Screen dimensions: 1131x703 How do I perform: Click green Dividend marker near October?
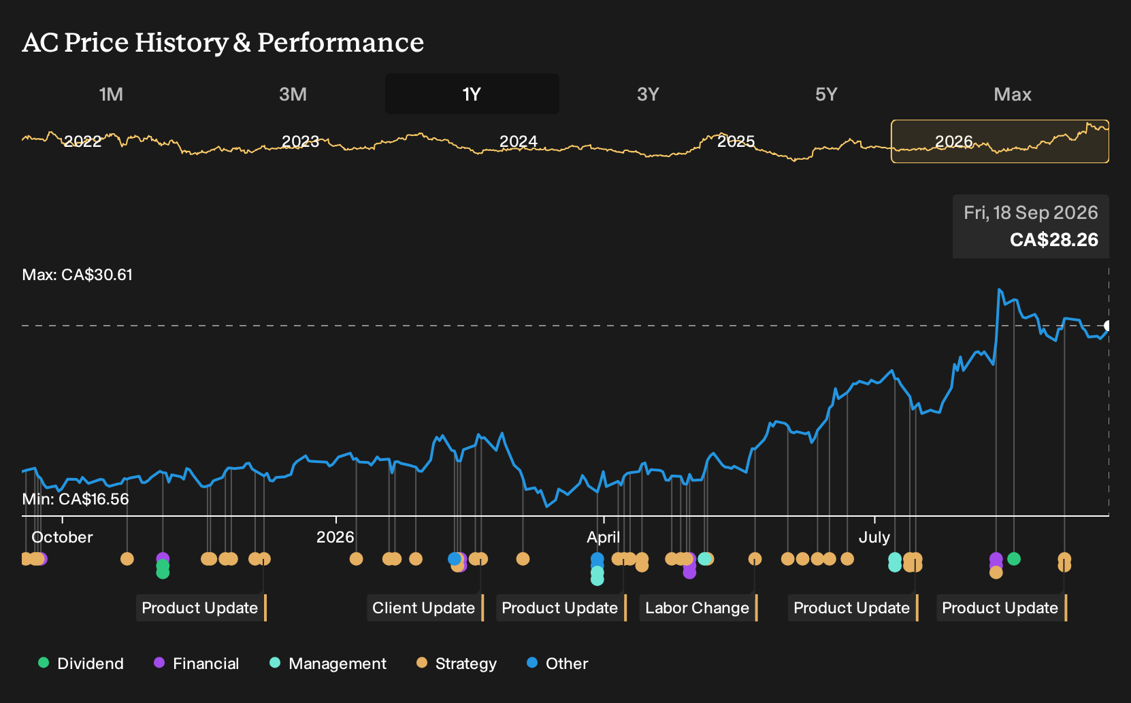[163, 572]
